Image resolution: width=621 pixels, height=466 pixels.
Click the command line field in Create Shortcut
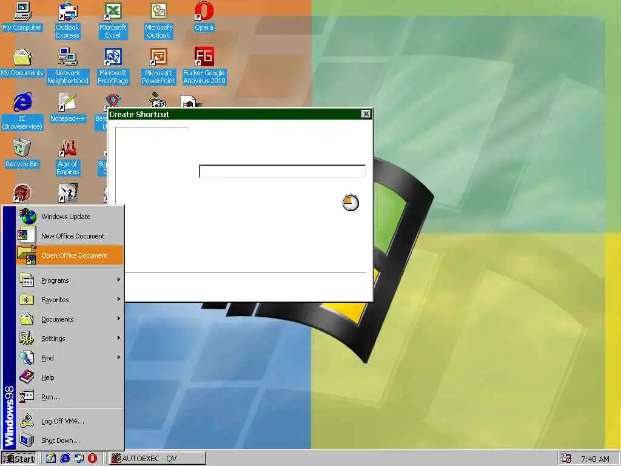[282, 172]
